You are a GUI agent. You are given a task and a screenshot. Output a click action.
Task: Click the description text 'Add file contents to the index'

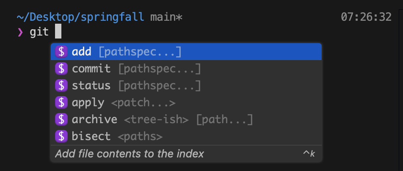[130, 154]
